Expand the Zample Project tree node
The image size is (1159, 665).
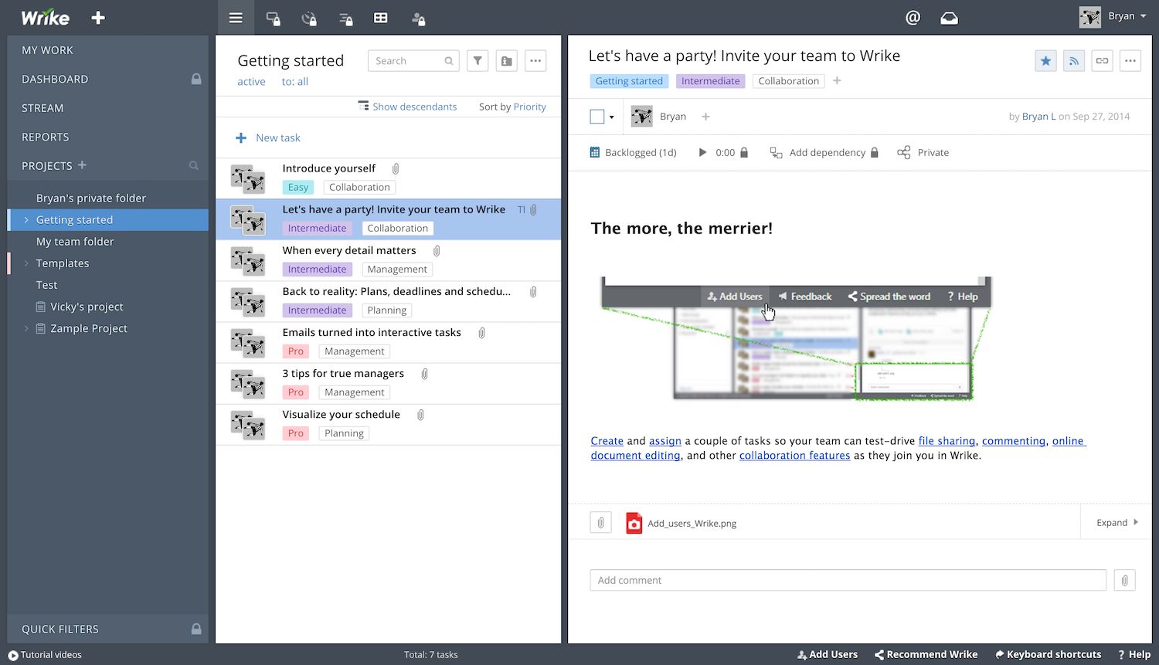coord(26,328)
